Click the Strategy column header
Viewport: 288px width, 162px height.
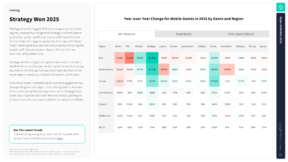click(x=151, y=46)
